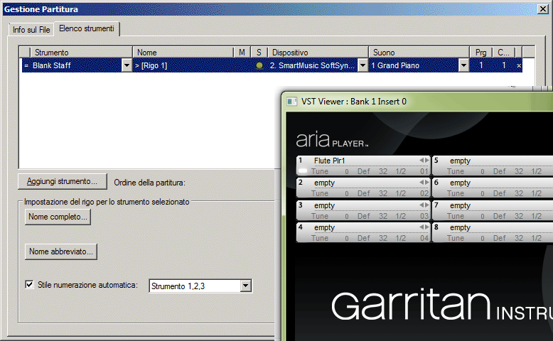Click MIDI channel 04 on slot 4
The image size is (553, 341).
click(x=424, y=239)
